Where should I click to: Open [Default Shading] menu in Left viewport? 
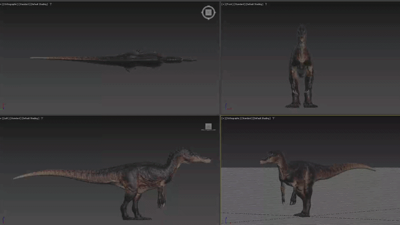[31, 118]
